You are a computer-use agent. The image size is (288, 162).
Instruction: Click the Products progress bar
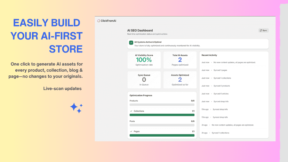click(162, 105)
